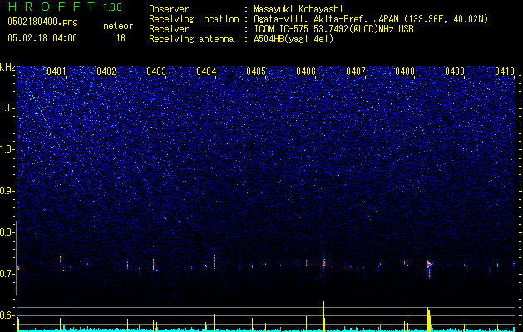Click the 0.9 kHz axis label
This screenshot has width=523, height=332.
[x=7, y=191]
